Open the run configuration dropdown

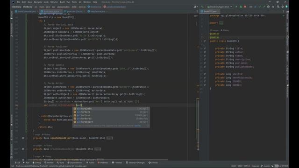pyautogui.click(x=220, y=7)
